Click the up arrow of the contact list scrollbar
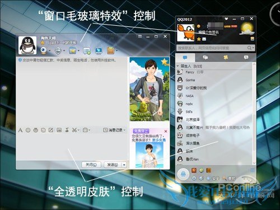This screenshot has height=210, width=280. [x=254, y=64]
